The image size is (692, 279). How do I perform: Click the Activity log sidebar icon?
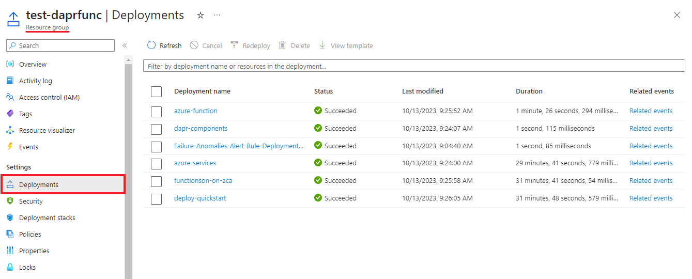pyautogui.click(x=10, y=81)
